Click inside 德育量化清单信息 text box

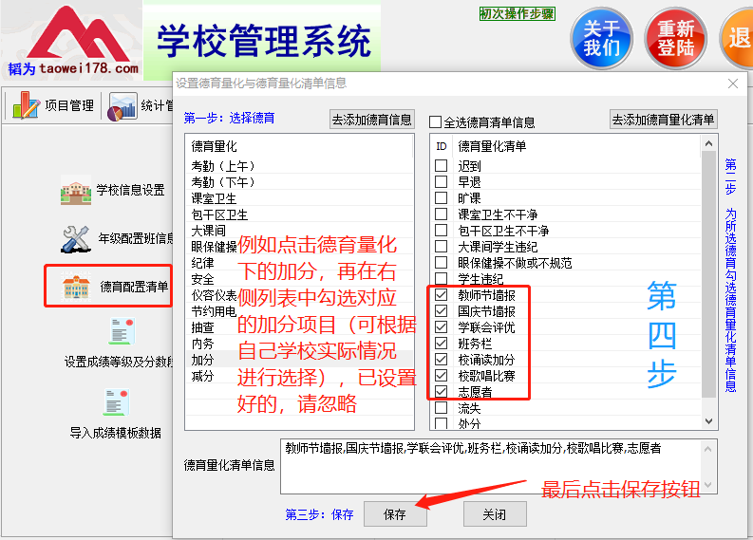[491, 466]
